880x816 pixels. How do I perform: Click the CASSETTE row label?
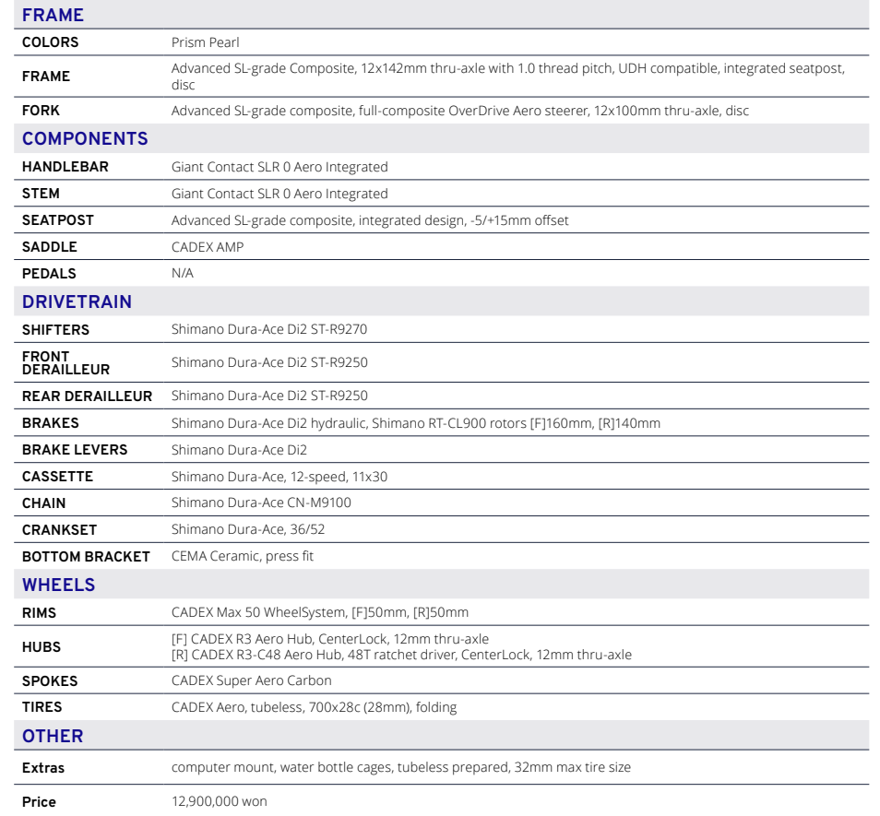(x=57, y=477)
